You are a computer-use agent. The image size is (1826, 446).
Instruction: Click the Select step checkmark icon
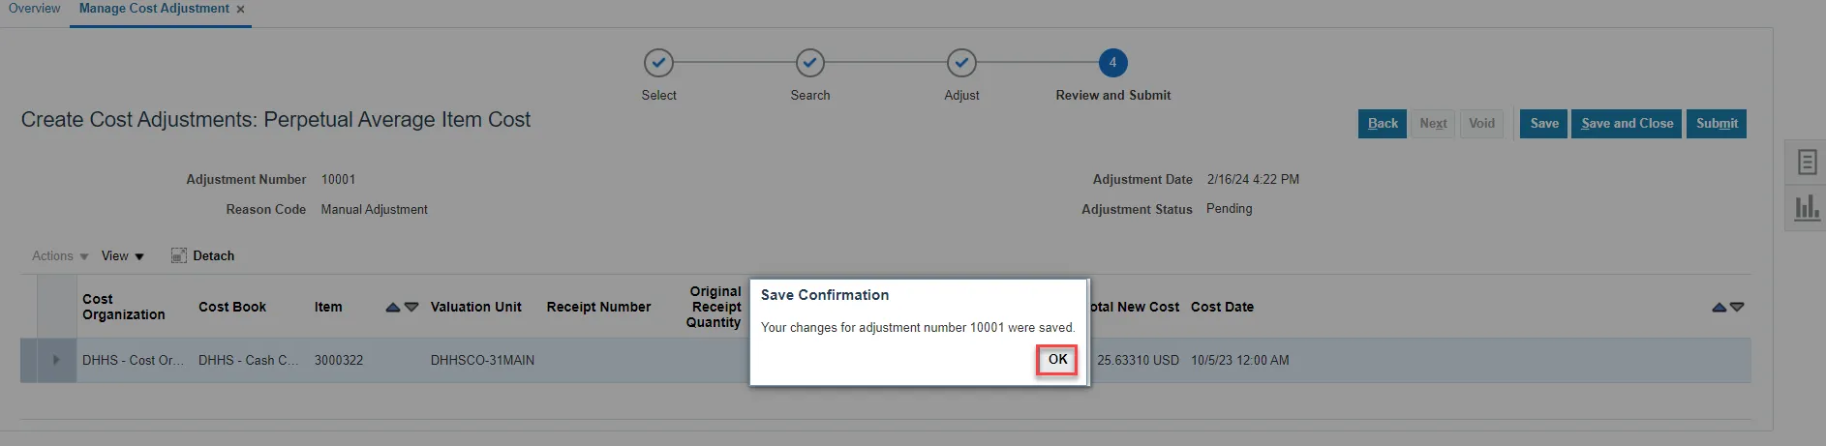(658, 63)
